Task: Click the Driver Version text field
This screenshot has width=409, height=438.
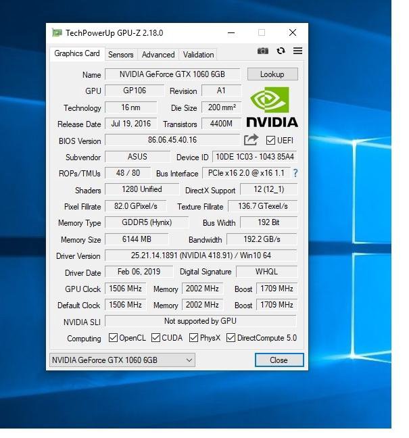Action: pyautogui.click(x=200, y=255)
